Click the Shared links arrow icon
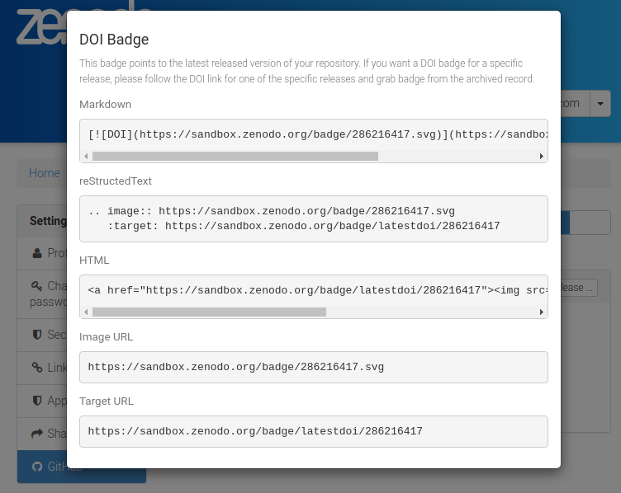Screen dimensions: 621x493 (x=36, y=434)
